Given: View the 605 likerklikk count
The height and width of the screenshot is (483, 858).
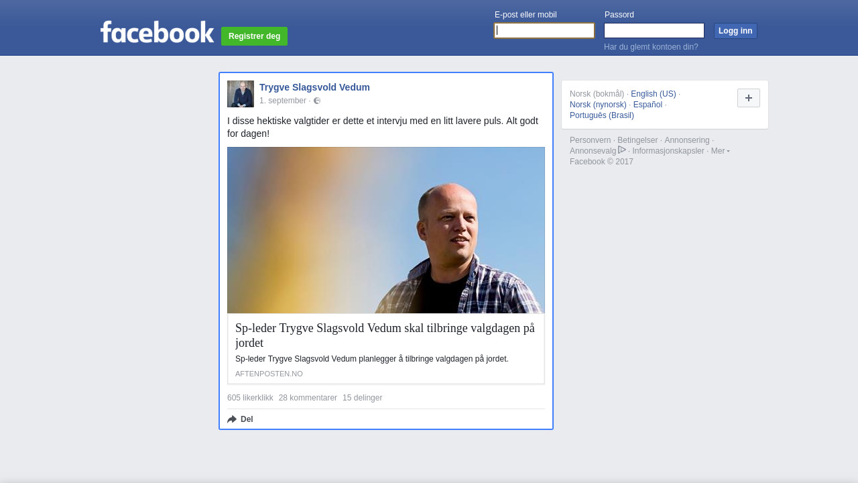Looking at the screenshot, I should pyautogui.click(x=250, y=398).
